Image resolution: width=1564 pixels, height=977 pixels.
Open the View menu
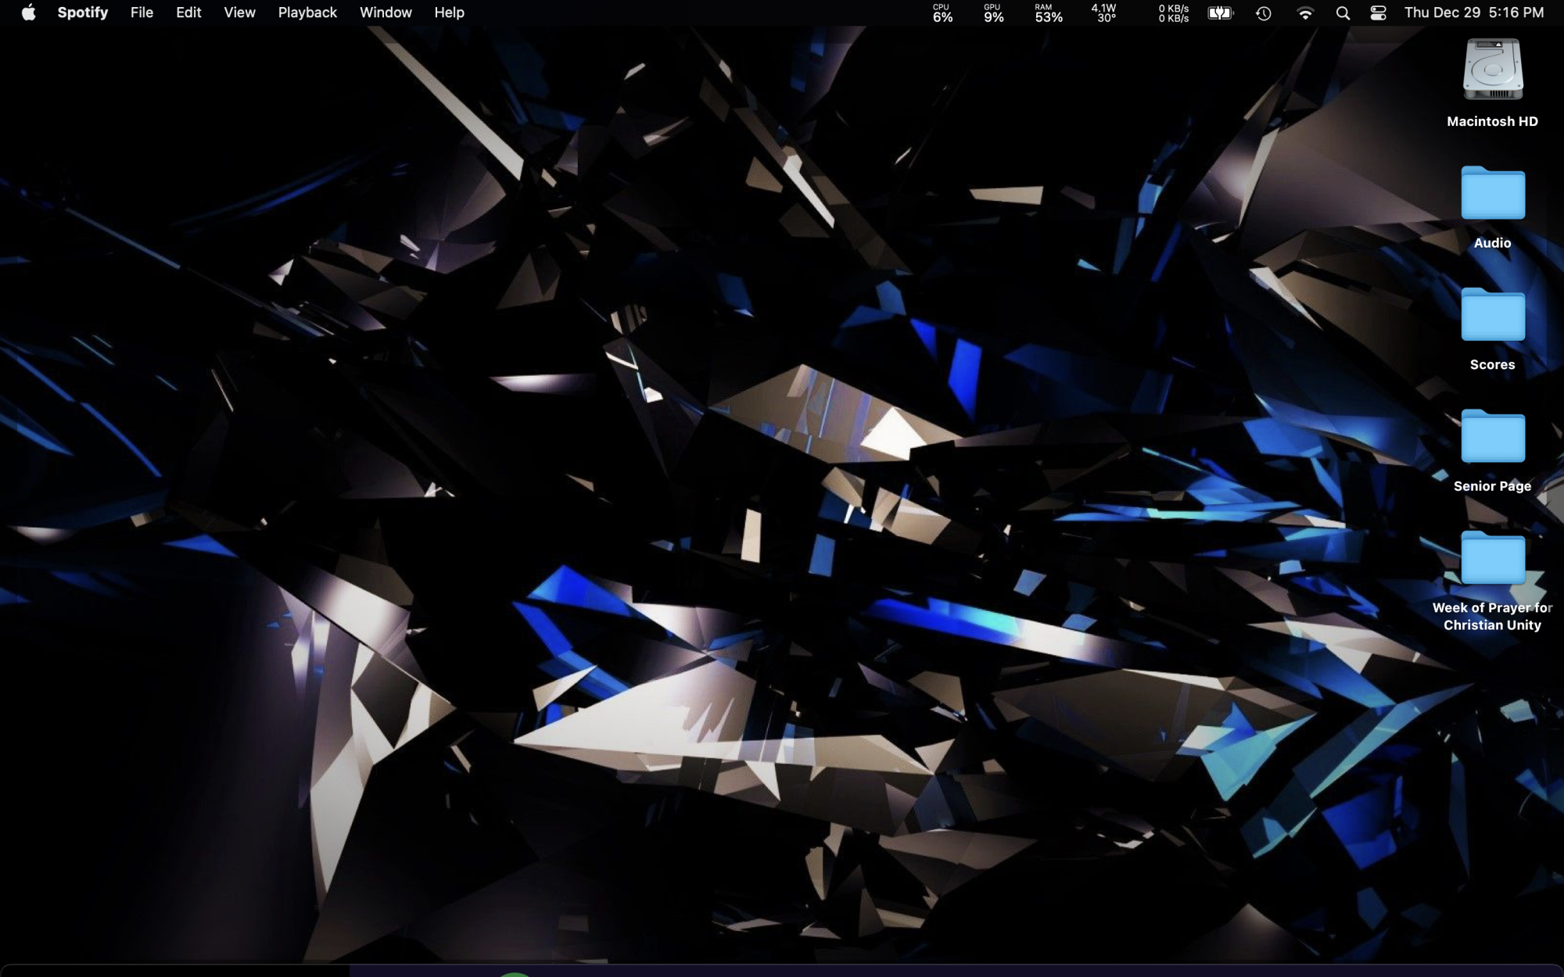(239, 13)
